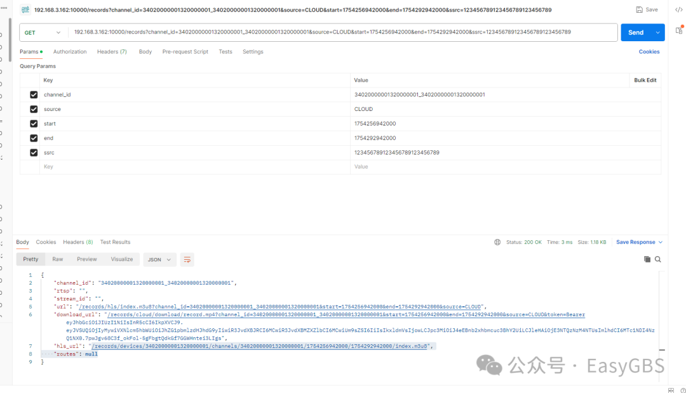Select the Raw view mode

(x=58, y=259)
